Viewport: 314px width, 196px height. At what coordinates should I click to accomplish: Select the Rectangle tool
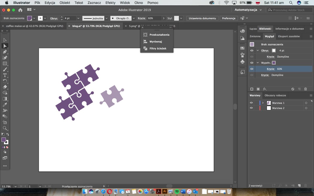[x=5, y=64]
